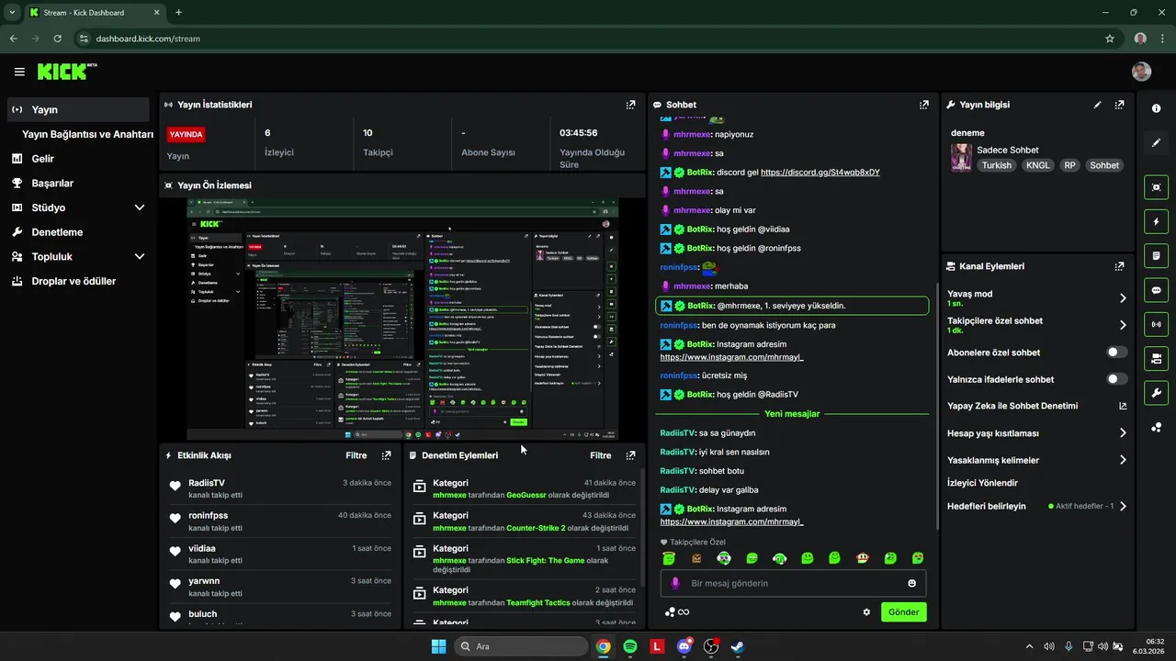The height and width of the screenshot is (661, 1176).
Task: Pop out the Yayın İstatistikleri panel
Action: coord(630,105)
